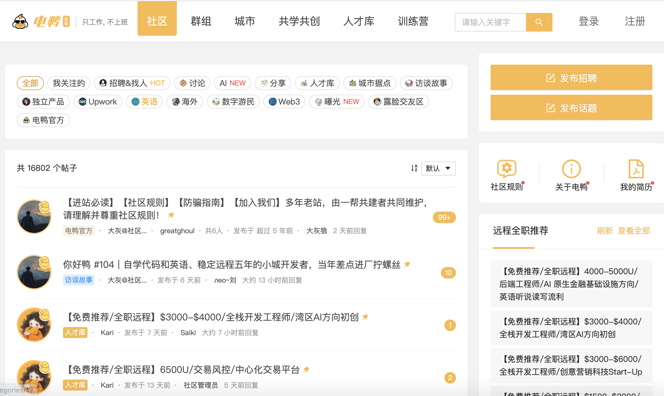The height and width of the screenshot is (396, 664).
Task: Click the 电鸭 duck logo
Action: [x=20, y=22]
